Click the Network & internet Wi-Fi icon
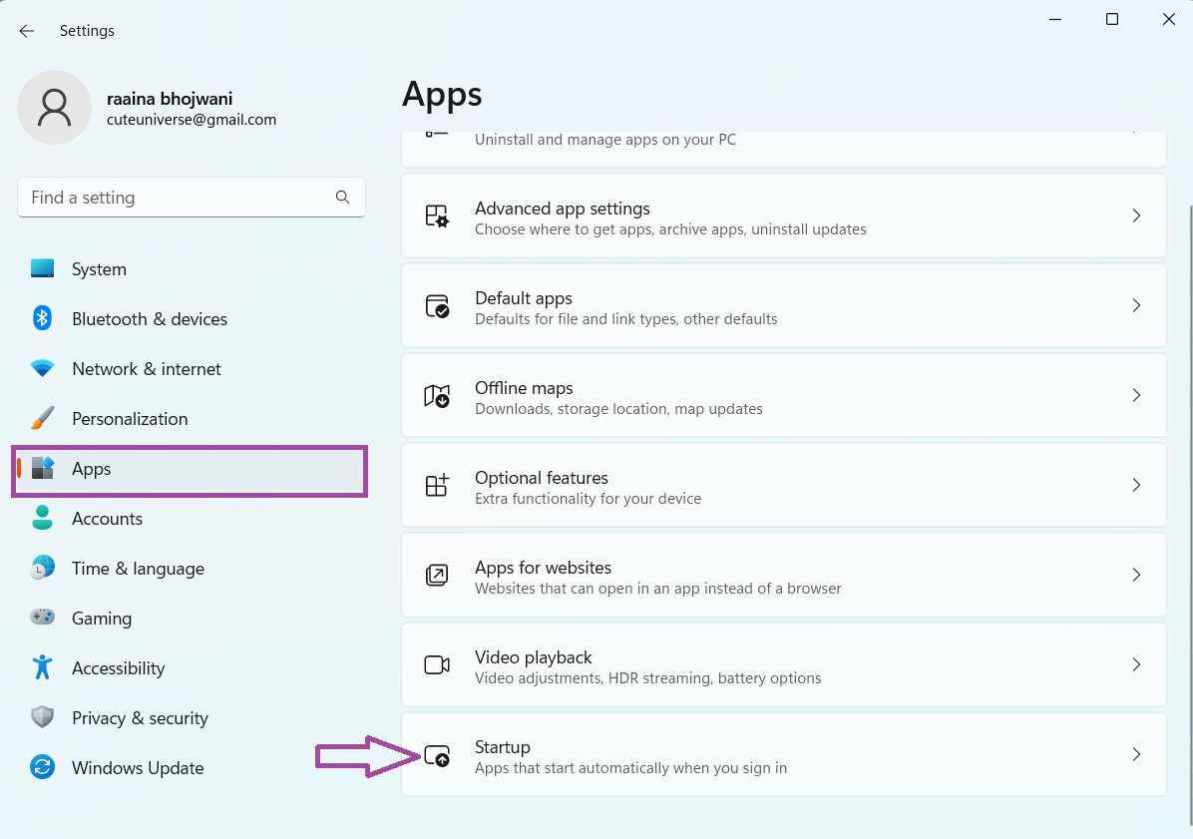The height and width of the screenshot is (839, 1193). click(42, 369)
